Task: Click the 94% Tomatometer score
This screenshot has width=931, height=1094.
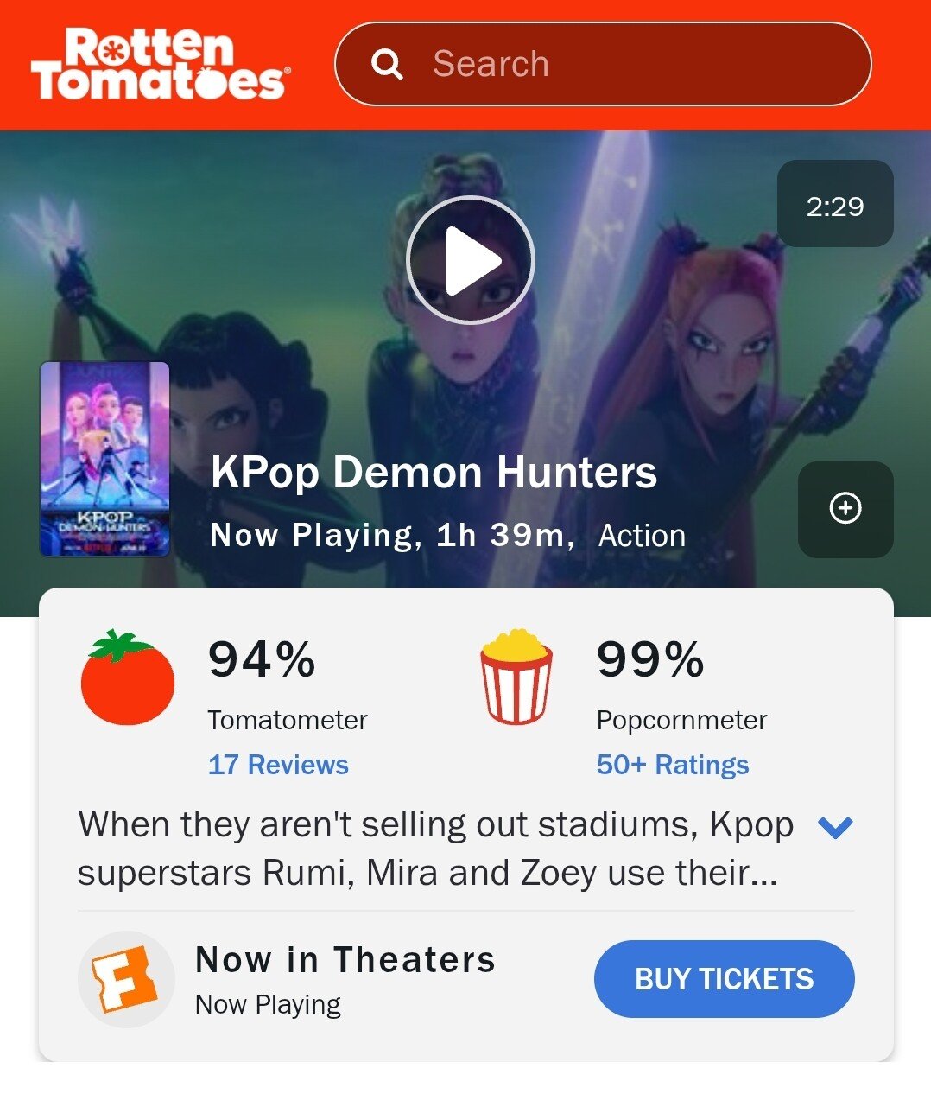Action: [x=262, y=660]
